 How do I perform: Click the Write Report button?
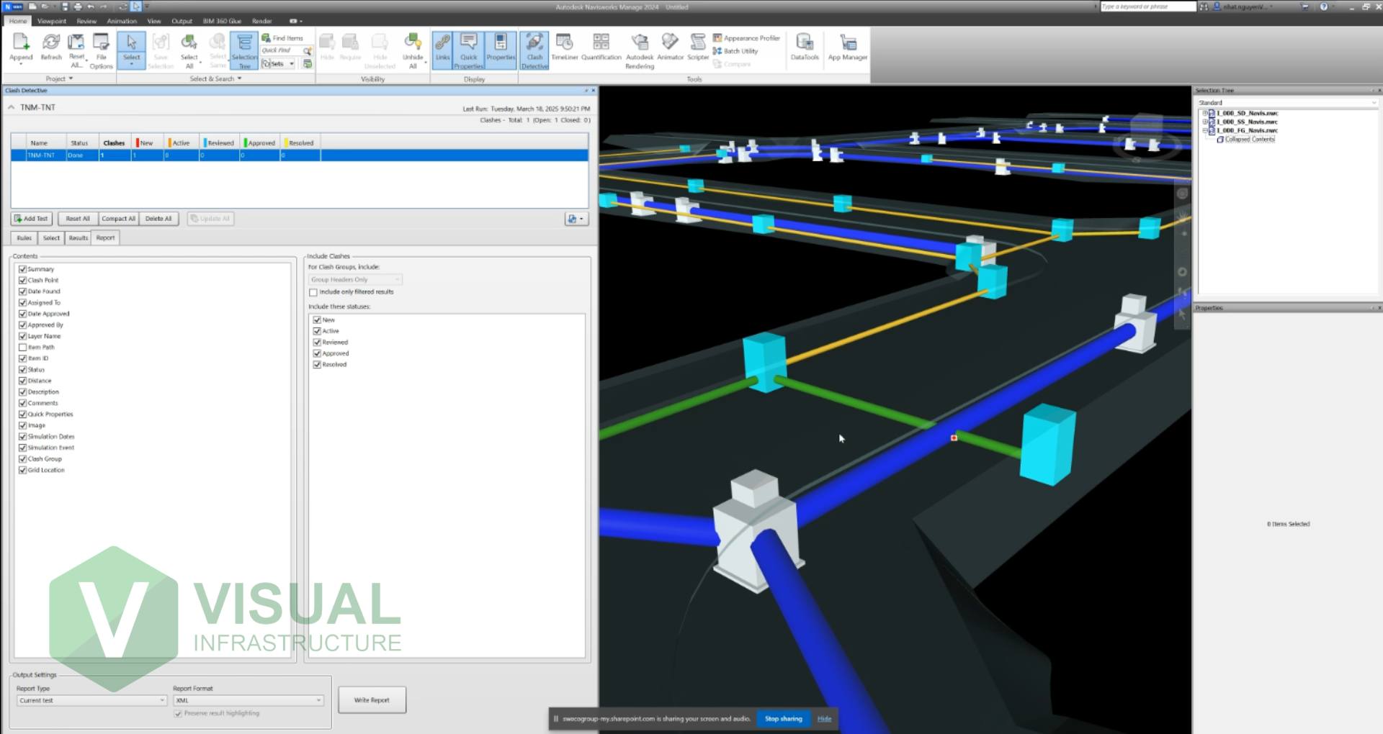(x=372, y=700)
